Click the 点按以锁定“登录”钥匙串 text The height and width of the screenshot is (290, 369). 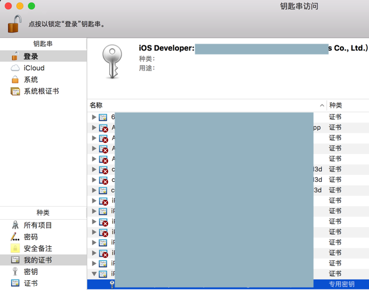point(67,24)
